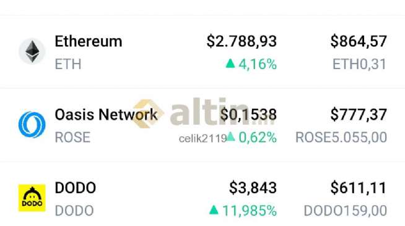Click the green up arrow beside 11,985%
Viewport: 405px width, 226px height.
[x=214, y=210]
